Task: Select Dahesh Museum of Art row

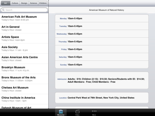Action: pos(24,106)
